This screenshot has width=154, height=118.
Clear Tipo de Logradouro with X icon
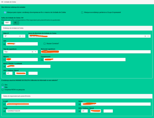point(32,52)
